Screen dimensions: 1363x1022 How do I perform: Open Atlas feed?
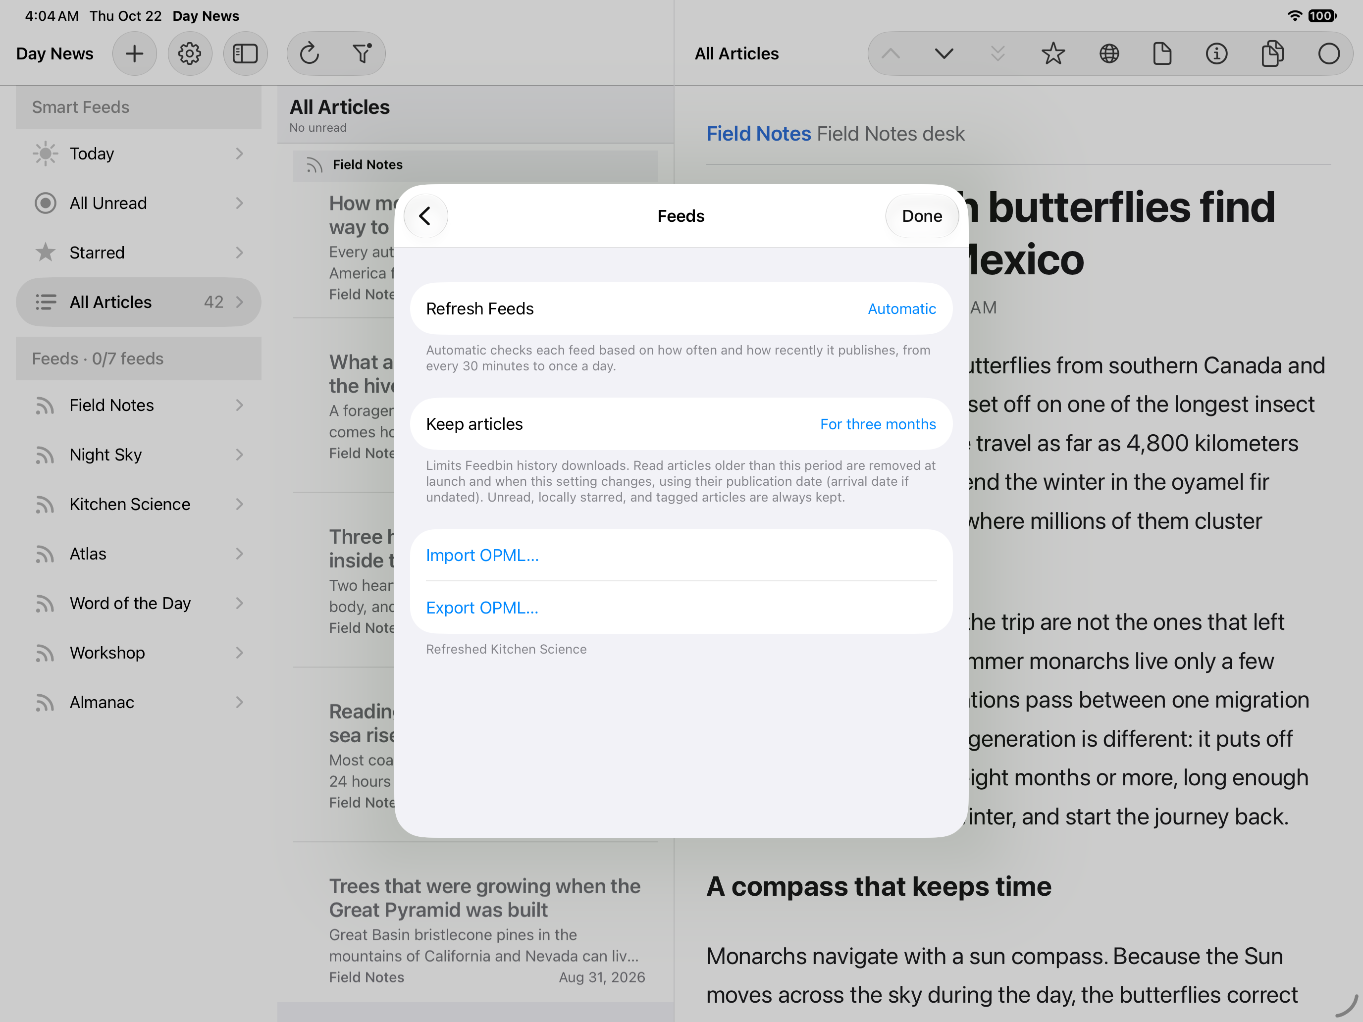[x=139, y=554]
